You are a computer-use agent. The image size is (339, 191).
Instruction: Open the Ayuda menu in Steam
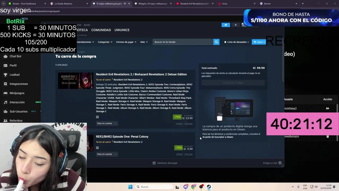tap(87, 25)
